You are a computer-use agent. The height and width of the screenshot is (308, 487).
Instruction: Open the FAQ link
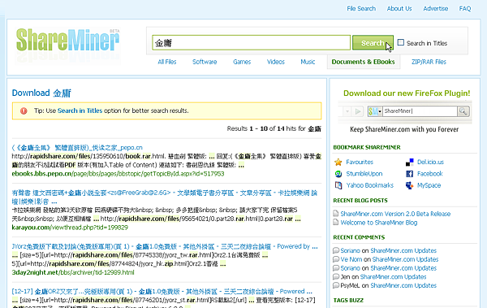465,8
